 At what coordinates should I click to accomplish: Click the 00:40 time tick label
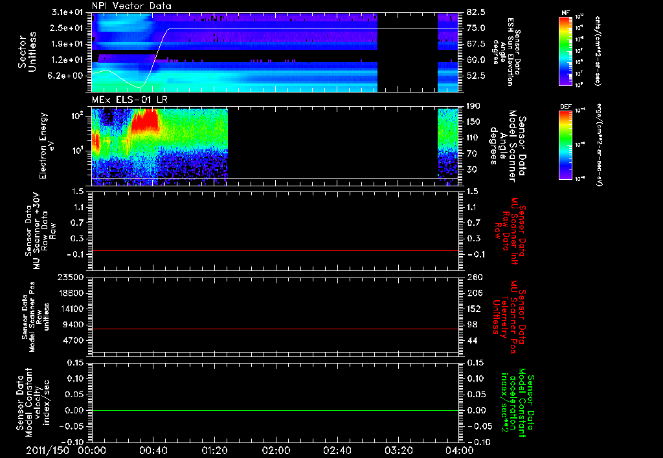tap(153, 450)
